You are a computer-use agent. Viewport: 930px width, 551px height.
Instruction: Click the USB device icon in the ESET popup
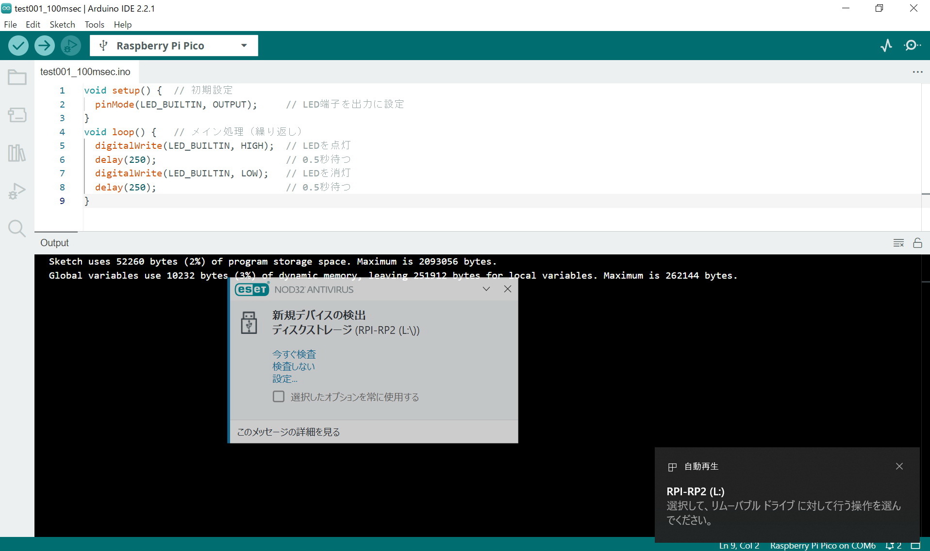click(249, 323)
